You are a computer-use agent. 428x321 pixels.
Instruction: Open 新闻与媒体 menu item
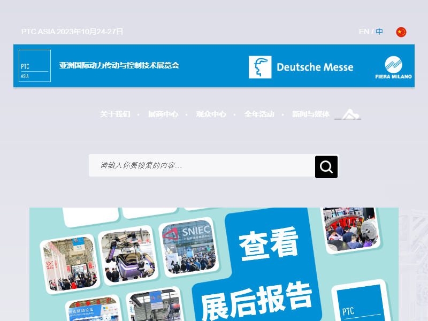(x=311, y=114)
